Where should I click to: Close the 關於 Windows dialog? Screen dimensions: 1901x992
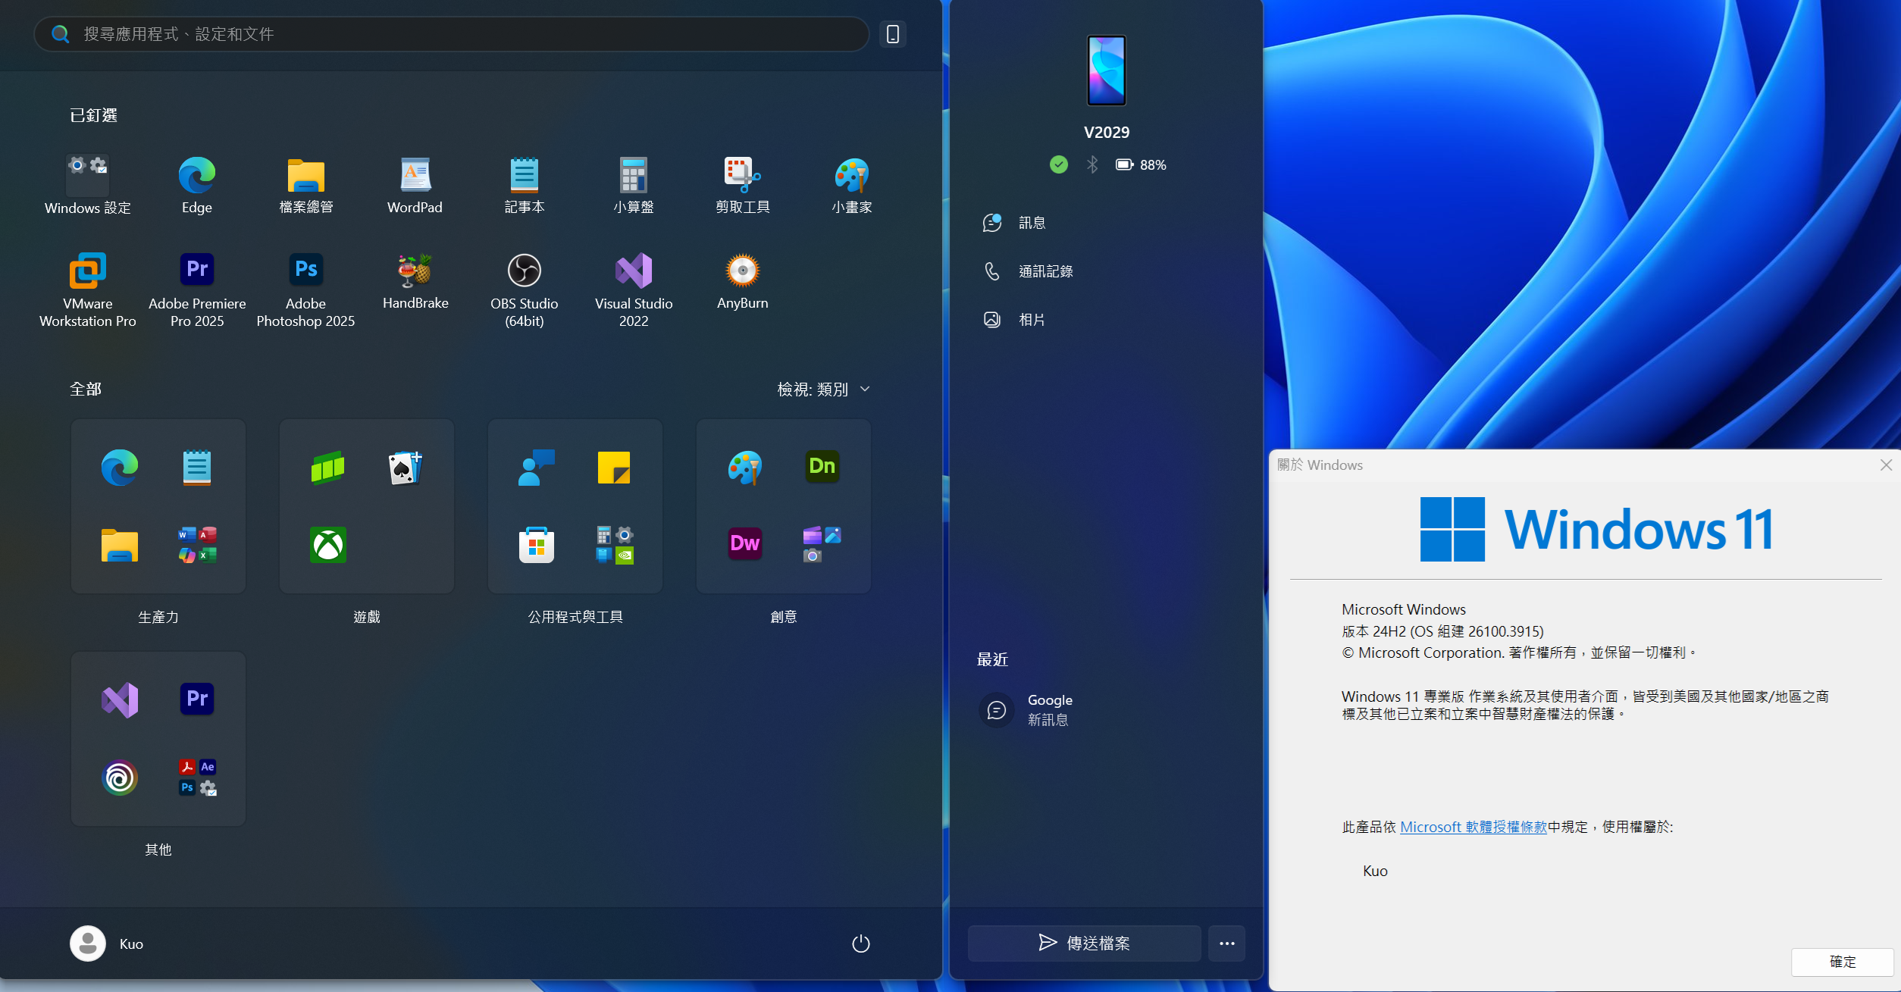pyautogui.click(x=1887, y=465)
